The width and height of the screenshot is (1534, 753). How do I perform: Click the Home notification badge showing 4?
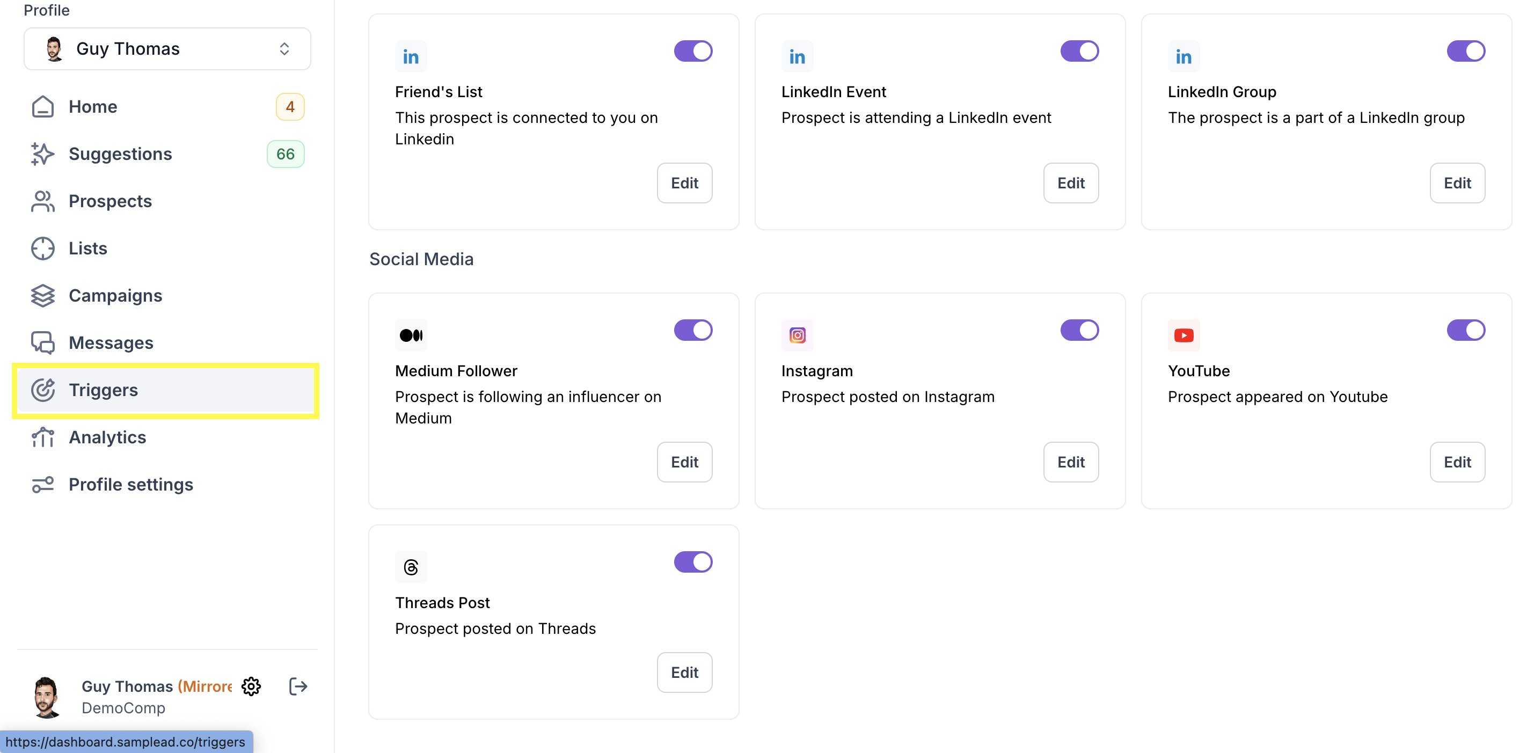290,107
